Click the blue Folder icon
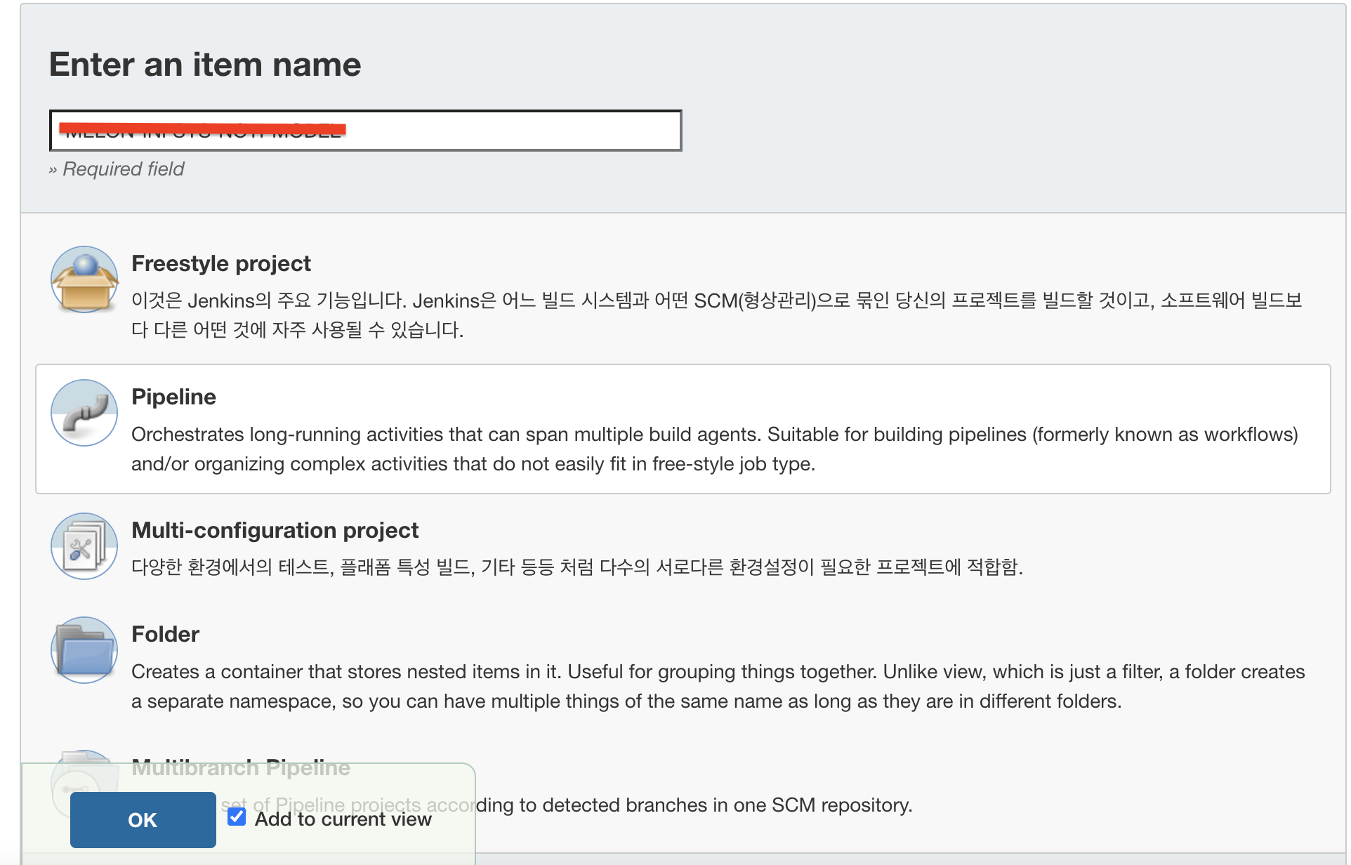Viewport: 1351px width, 865px height. pyautogui.click(x=84, y=650)
